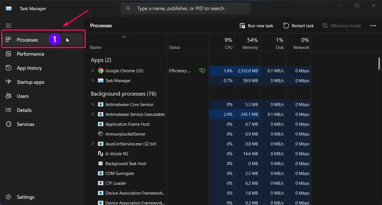382x205 pixels.
Task: Click the Google Chrome logo icon
Action: (100, 71)
